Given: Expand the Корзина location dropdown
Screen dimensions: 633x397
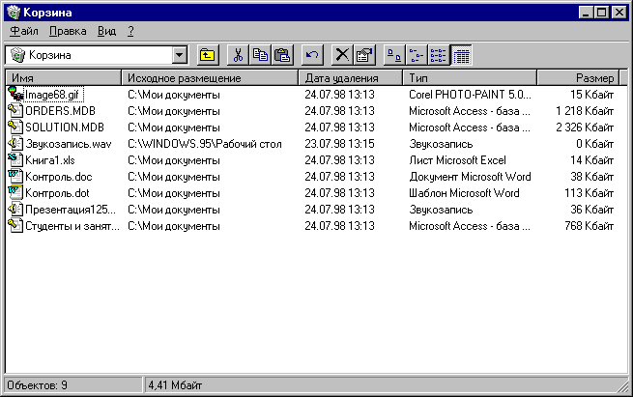Looking at the screenshot, I should (x=180, y=55).
